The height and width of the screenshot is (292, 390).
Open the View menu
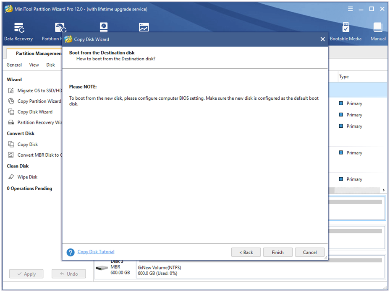pyautogui.click(x=34, y=65)
